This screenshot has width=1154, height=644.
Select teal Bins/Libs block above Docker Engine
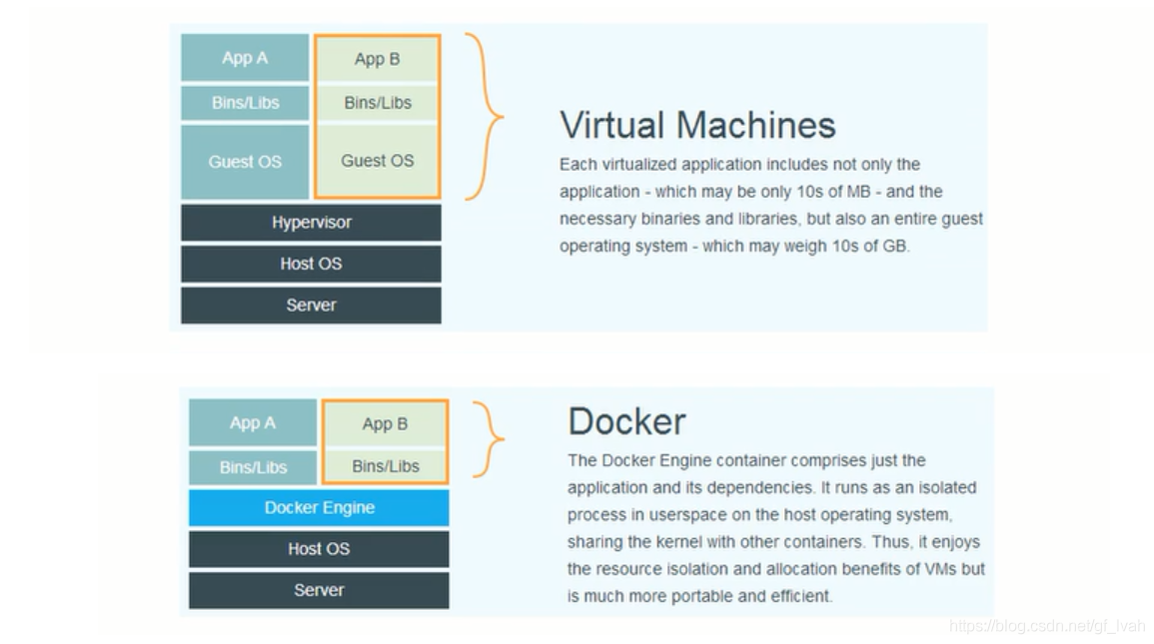click(x=253, y=467)
